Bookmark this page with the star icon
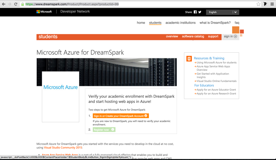Image resolution: width=276 pixels, height=160 pixels. 258,4
